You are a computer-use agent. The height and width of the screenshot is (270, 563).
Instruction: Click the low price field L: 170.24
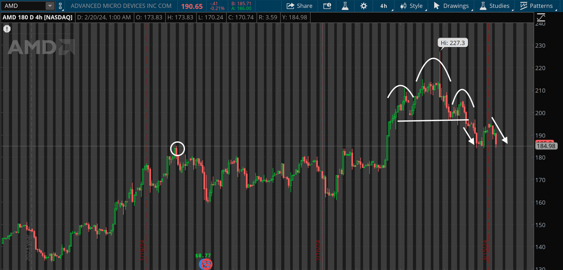pyautogui.click(x=210, y=17)
